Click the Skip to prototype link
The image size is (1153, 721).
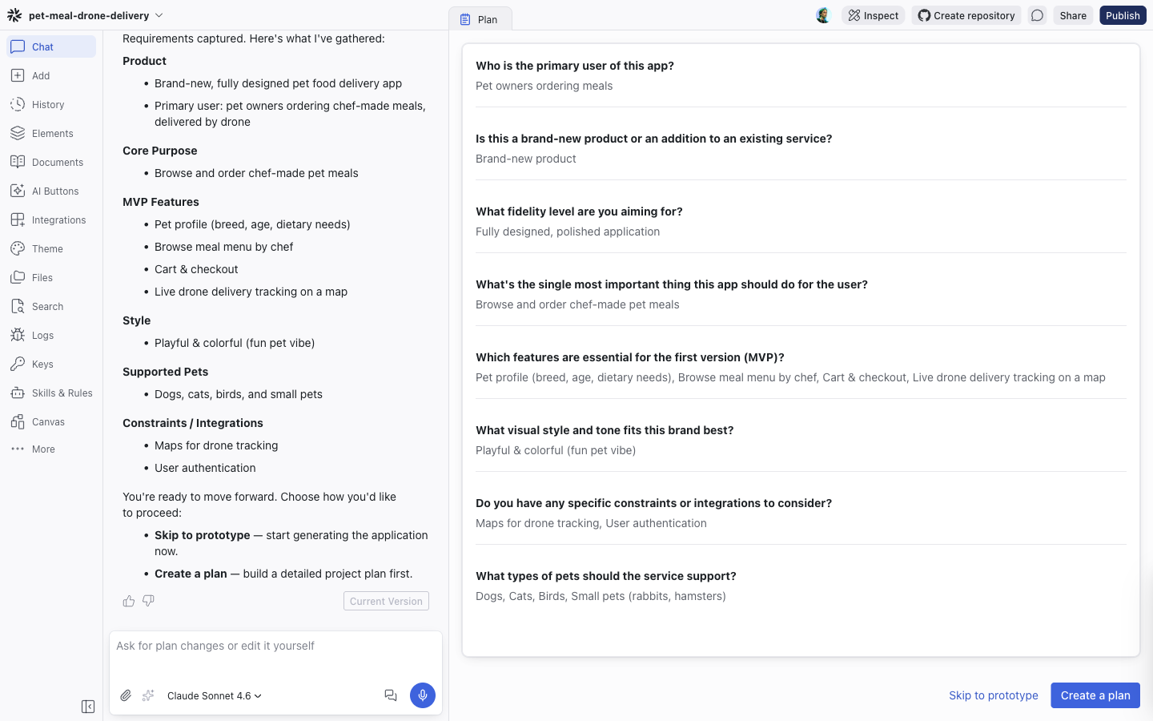pyautogui.click(x=994, y=695)
